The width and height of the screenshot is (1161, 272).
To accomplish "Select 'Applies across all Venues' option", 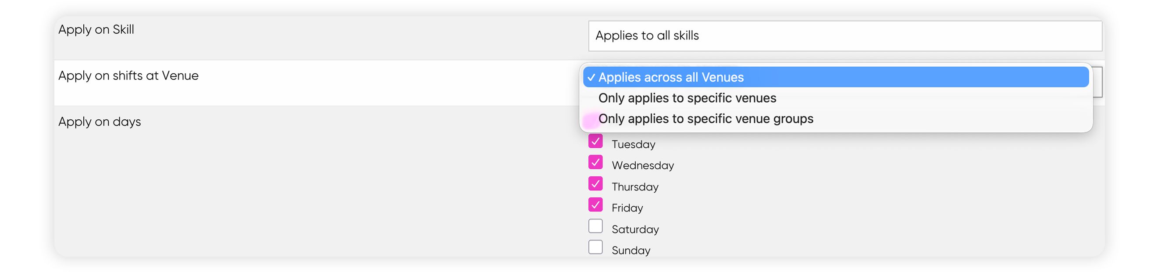I will (x=836, y=77).
